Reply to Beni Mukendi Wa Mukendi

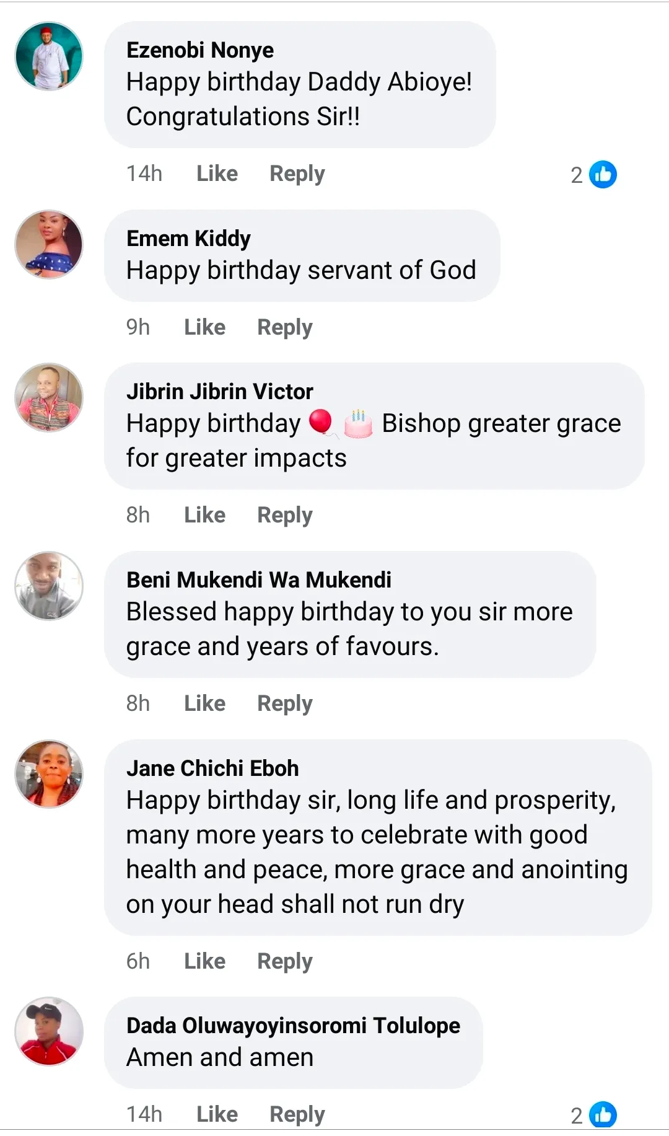[x=284, y=703]
